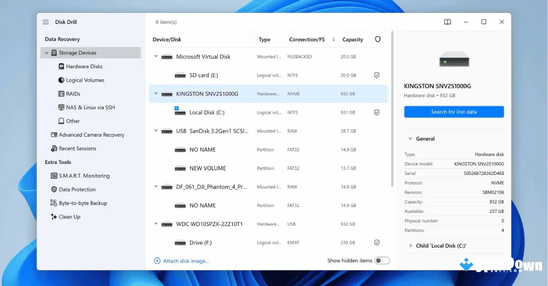Click the shield icon column header

pyautogui.click(x=378, y=39)
